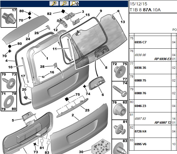Image resolution: width=177 pixels, height=154 pixels.
Task: Click callout 16 on the diagram
Action: tap(52, 72)
